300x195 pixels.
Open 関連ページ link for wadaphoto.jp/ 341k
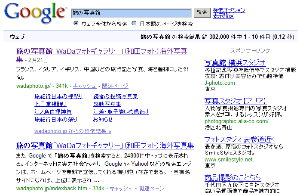coord(115,86)
